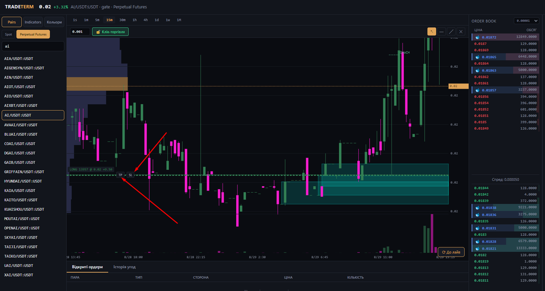The width and height of the screenshot is (545, 291).
Task: Open the Кольори tab
Action: click(54, 22)
